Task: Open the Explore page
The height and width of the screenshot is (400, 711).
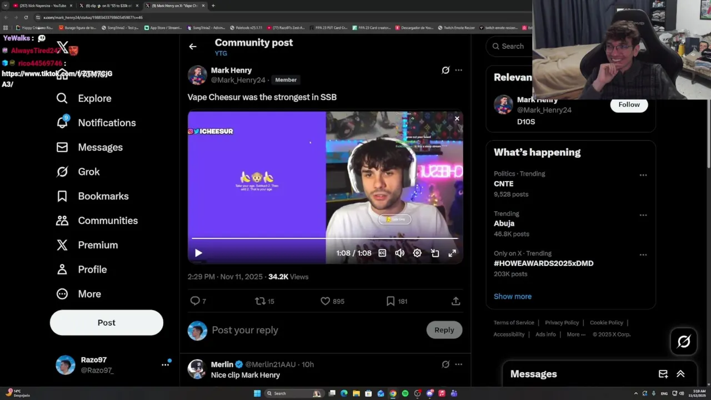Action: tap(84, 98)
